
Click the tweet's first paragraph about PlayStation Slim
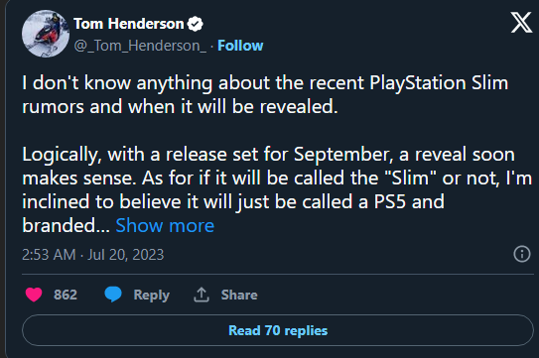pyautogui.click(x=265, y=95)
